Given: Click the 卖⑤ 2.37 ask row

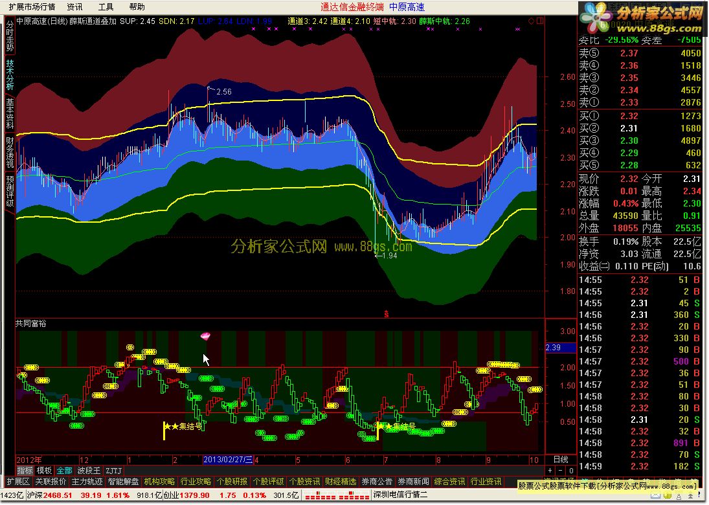Looking at the screenshot, I should coord(640,53).
